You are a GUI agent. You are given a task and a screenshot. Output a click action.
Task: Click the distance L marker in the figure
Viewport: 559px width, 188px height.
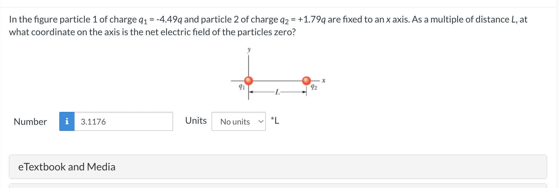(x=277, y=92)
